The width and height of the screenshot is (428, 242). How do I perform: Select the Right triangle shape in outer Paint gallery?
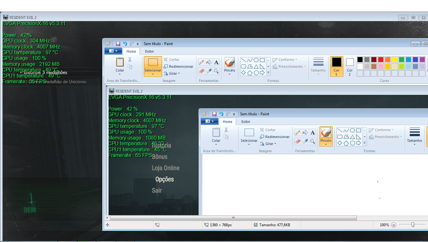pyautogui.click(x=262, y=66)
